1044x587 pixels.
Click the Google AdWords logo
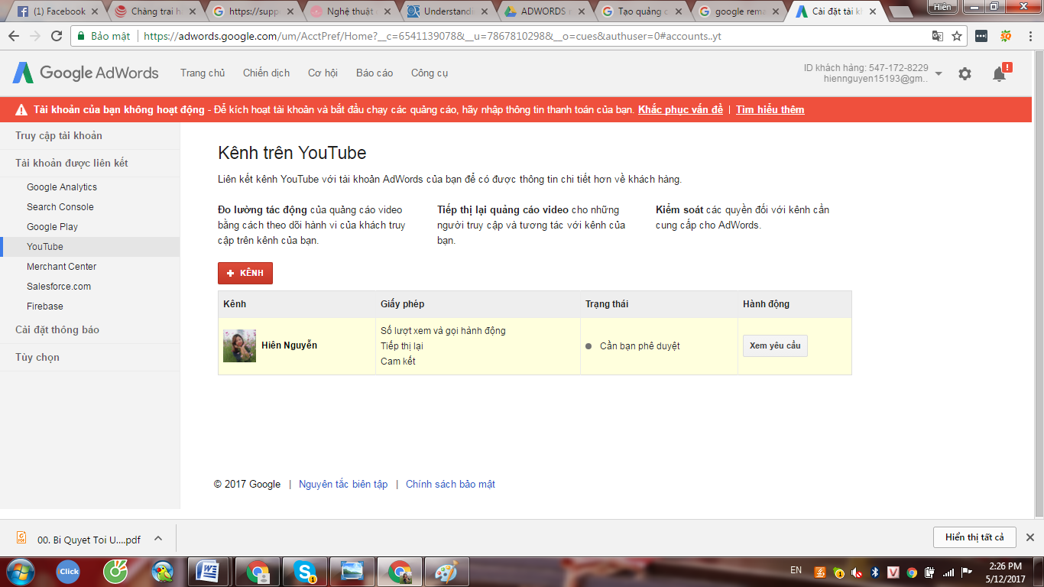pyautogui.click(x=86, y=73)
